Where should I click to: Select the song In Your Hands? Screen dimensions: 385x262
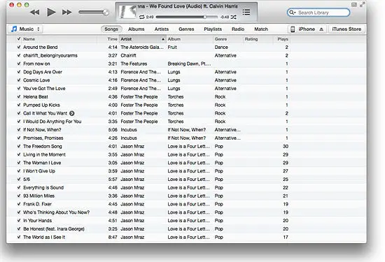click(38, 221)
